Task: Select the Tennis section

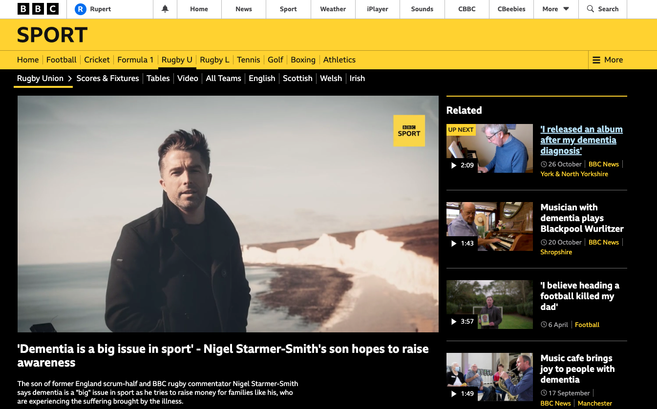Action: pyautogui.click(x=249, y=60)
